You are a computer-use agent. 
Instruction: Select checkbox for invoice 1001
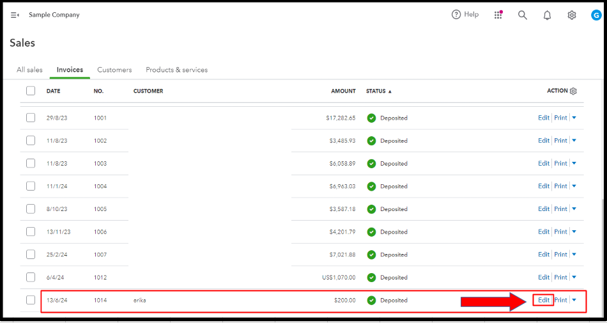pyautogui.click(x=31, y=118)
